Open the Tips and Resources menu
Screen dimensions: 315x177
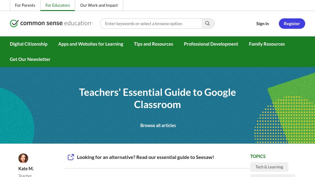tap(154, 44)
